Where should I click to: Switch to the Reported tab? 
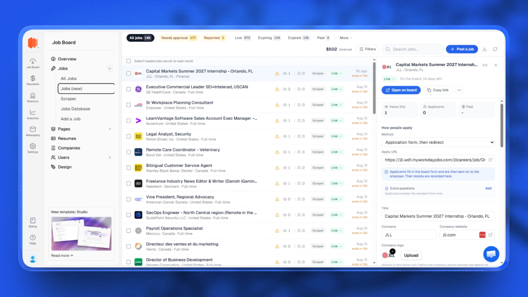tap(214, 38)
